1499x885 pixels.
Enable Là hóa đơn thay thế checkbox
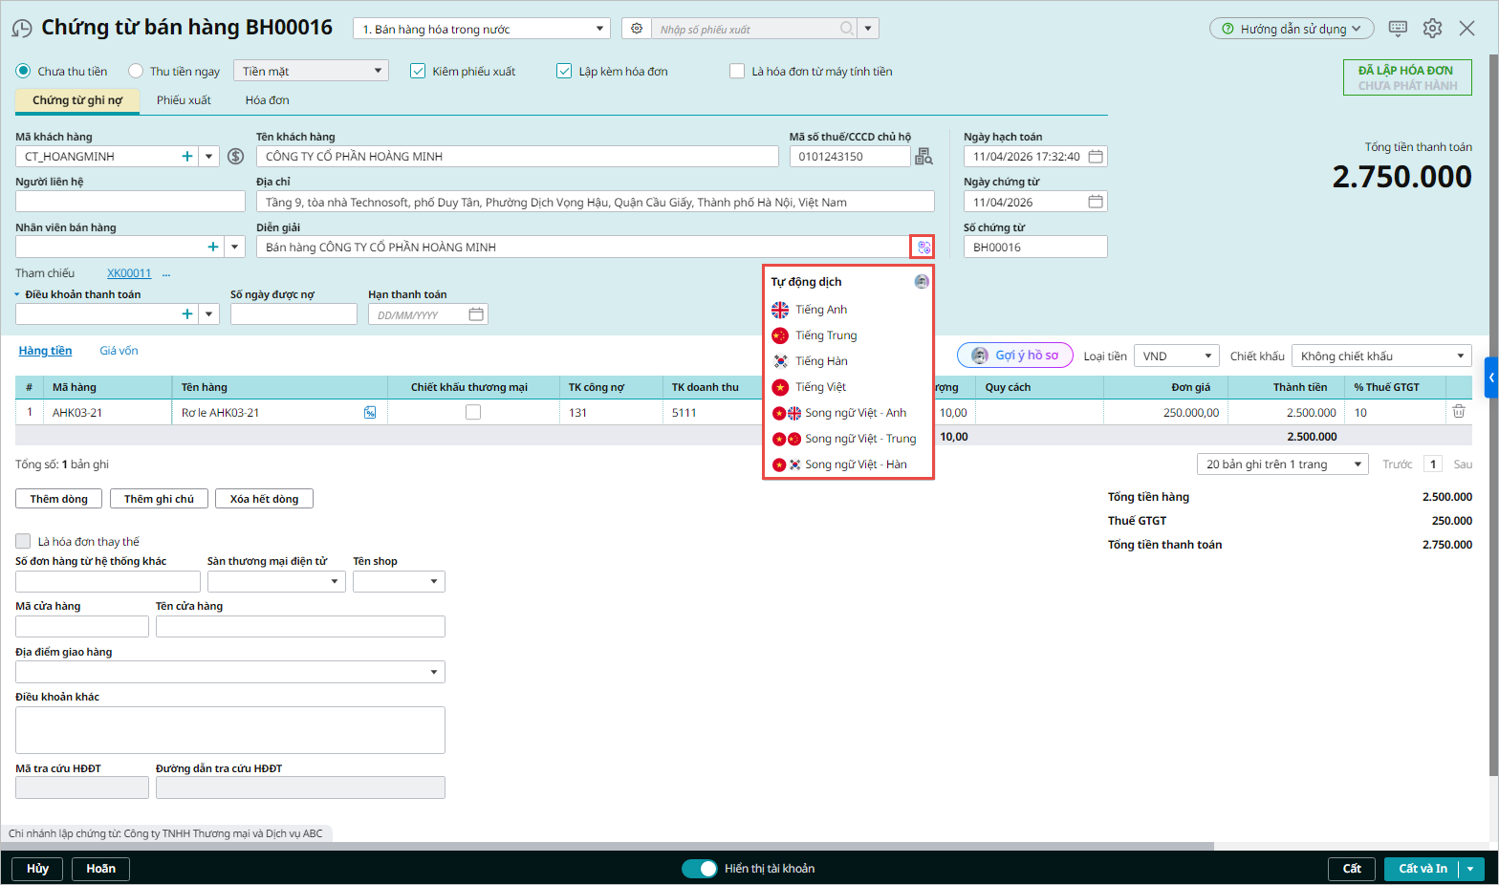click(x=23, y=541)
